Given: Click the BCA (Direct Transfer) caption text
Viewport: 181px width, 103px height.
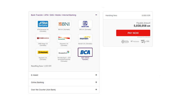Looking at the screenshot, I should tap(85, 59).
